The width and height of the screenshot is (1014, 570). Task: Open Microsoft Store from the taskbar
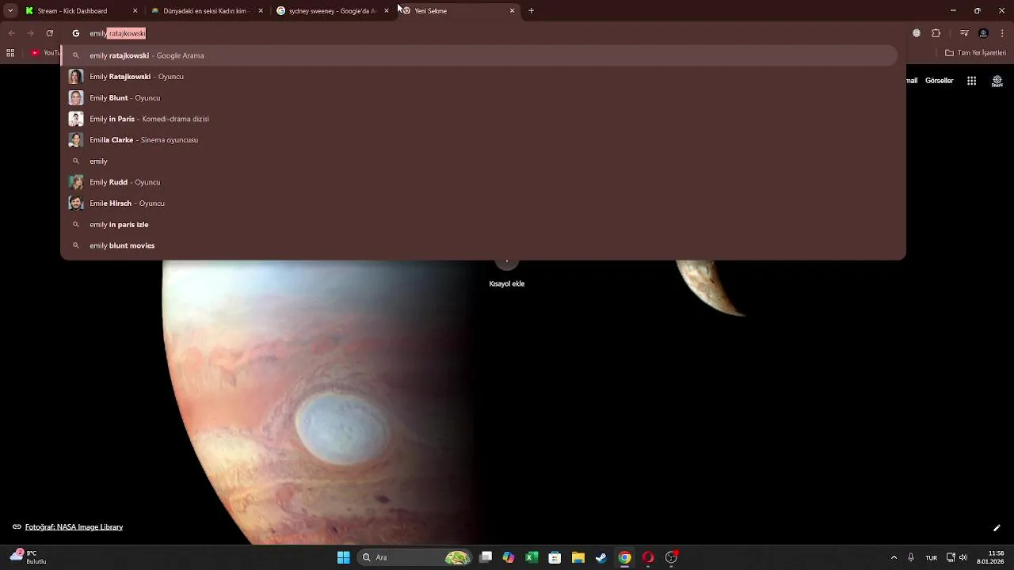[555, 557]
